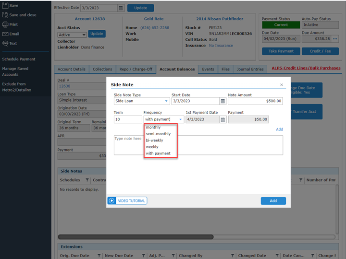Switch to Collections tab
This screenshot has height=259, width=346.
click(102, 69)
